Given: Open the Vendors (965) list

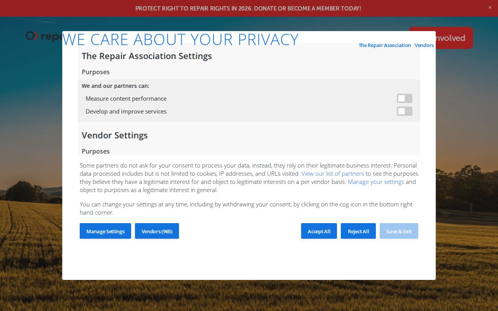Looking at the screenshot, I should point(157,231).
